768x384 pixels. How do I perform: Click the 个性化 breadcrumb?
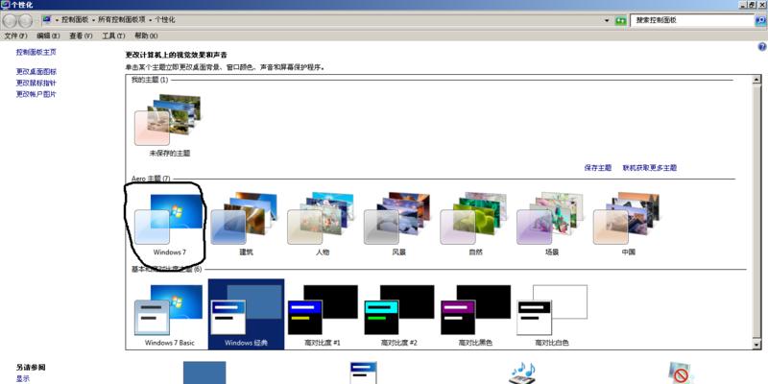pyautogui.click(x=165, y=20)
